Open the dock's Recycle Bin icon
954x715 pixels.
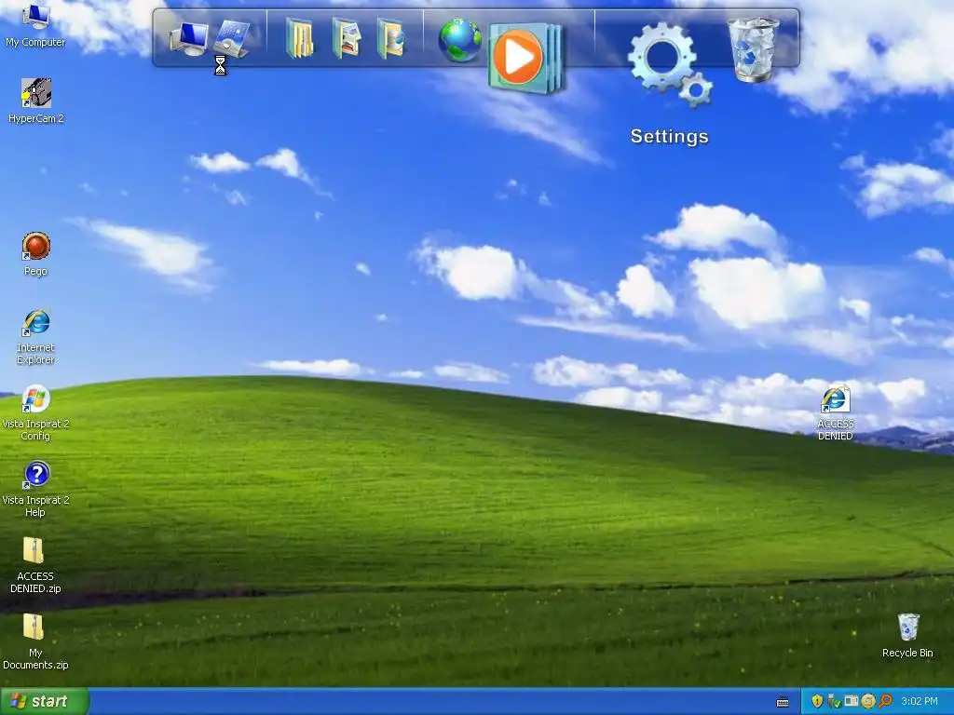[x=753, y=48]
